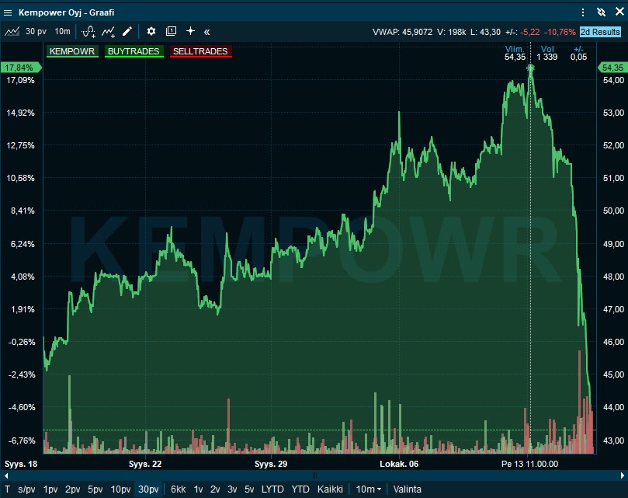Switch to LYTD time range
Screen dimensions: 628x498
(x=272, y=489)
